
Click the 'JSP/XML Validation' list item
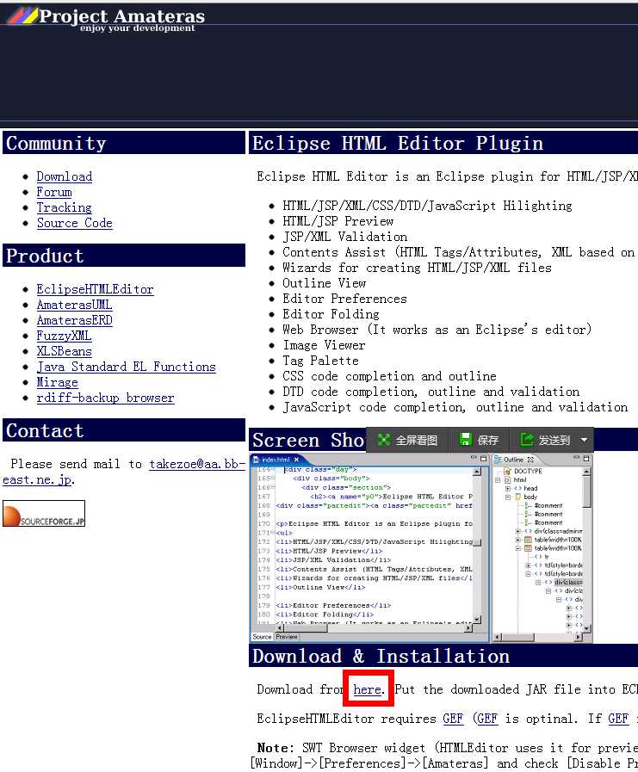tap(345, 237)
